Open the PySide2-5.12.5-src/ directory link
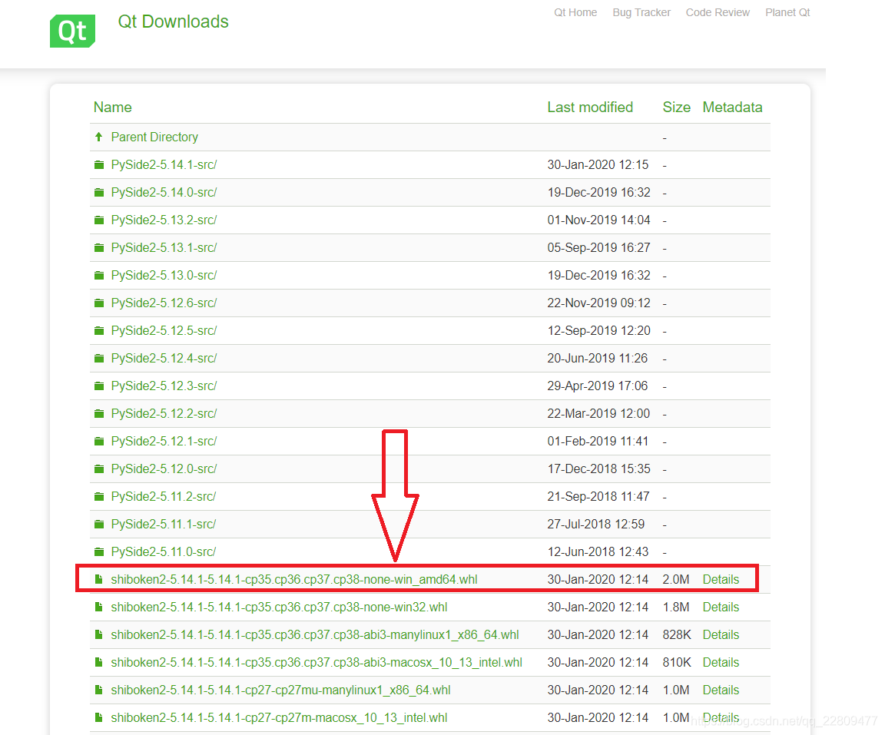The image size is (885, 735). coord(164,330)
